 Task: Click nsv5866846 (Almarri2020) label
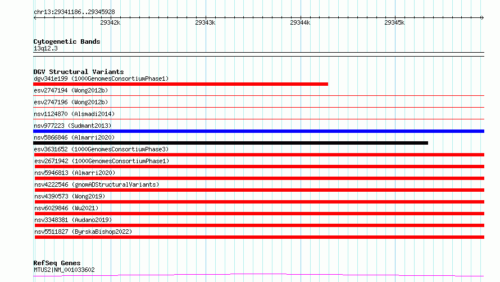(74, 137)
